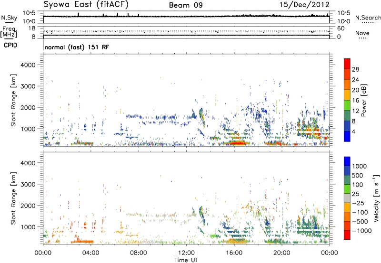The height and width of the screenshot is (263, 381).
Task: Click the '16' power color bar value
Action: [355, 101]
